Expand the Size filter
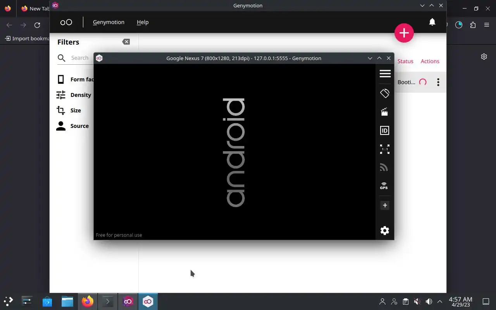Viewport: 496px width, 310px height. pyautogui.click(x=69, y=110)
